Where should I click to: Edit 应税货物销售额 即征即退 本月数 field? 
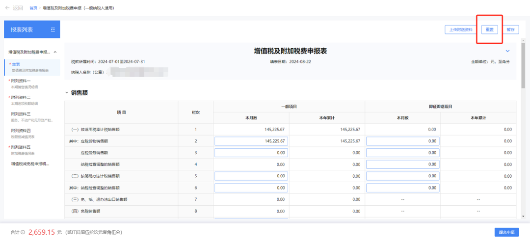pos(402,141)
